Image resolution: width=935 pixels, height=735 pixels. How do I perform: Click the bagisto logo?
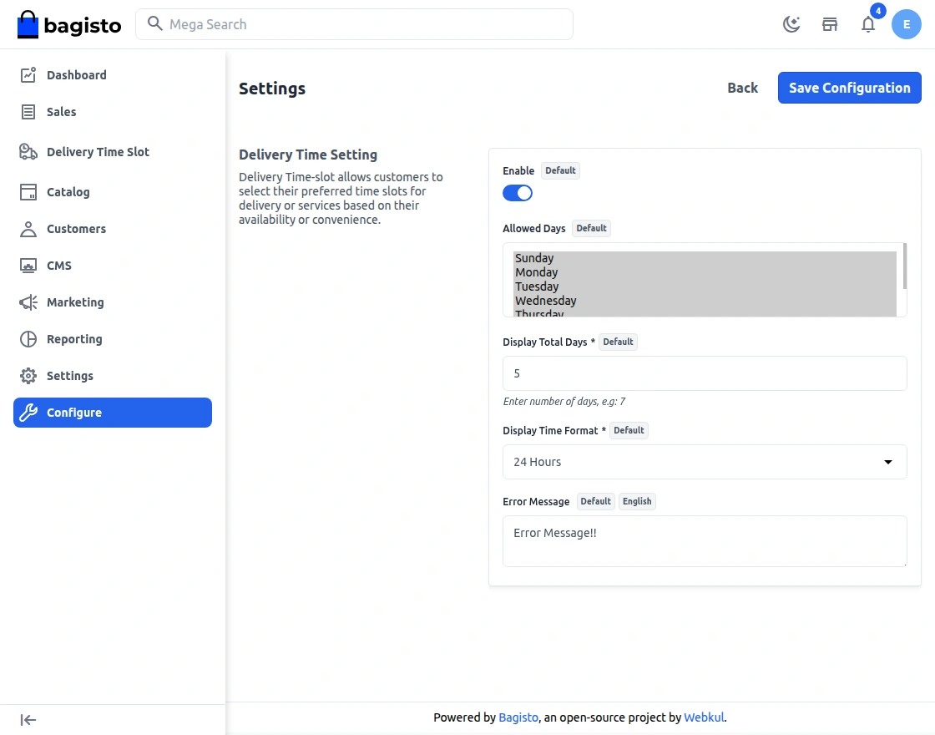click(x=69, y=25)
